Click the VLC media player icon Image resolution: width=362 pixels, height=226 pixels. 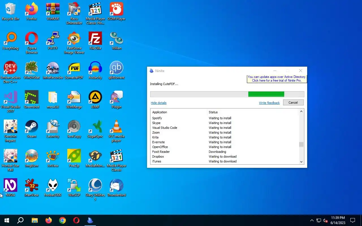click(116, 131)
